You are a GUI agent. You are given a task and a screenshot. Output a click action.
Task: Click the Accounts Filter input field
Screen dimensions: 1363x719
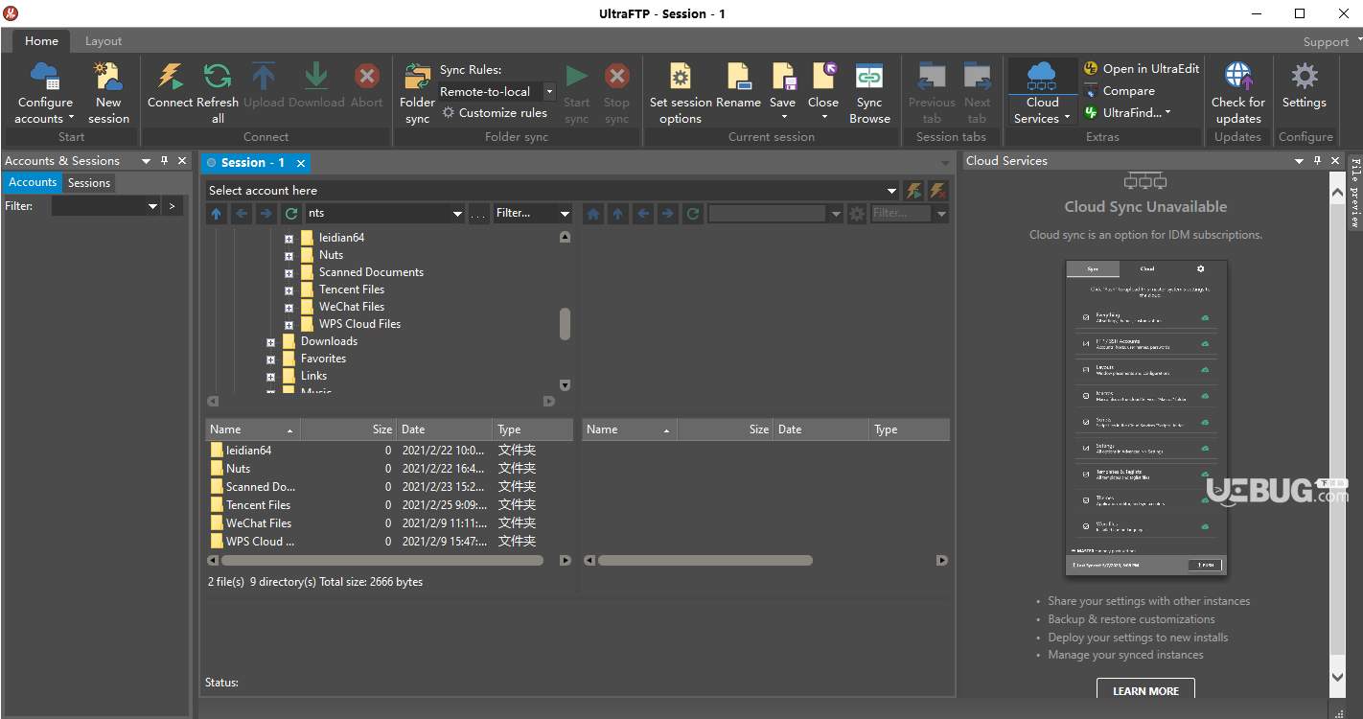click(99, 206)
